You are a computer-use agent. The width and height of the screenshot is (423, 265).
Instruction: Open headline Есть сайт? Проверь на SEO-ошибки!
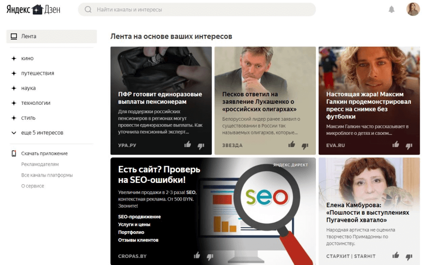click(159, 174)
